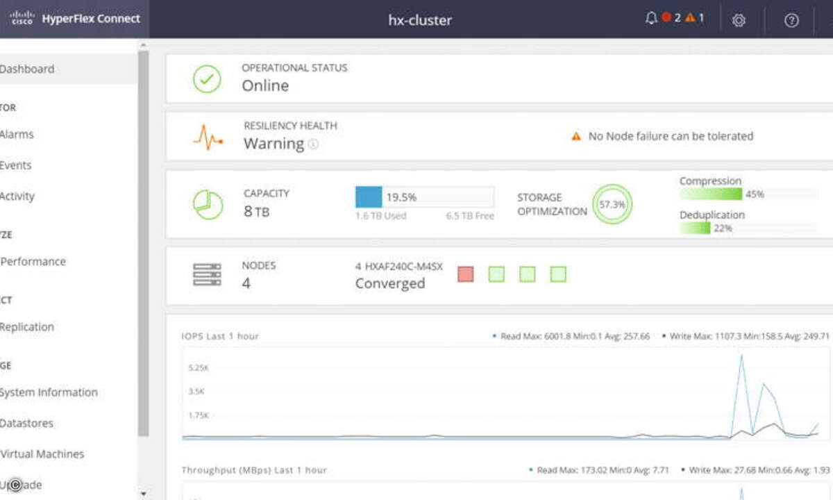The height and width of the screenshot is (500, 833).
Task: Click the warning triangle beside No Node failure
Action: tap(575, 136)
